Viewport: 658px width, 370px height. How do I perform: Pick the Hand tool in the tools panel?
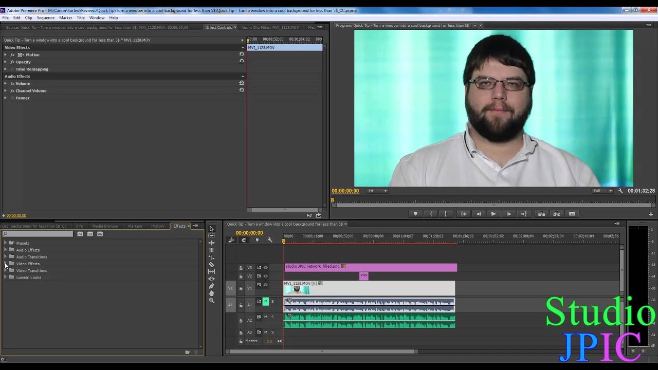[x=211, y=293]
